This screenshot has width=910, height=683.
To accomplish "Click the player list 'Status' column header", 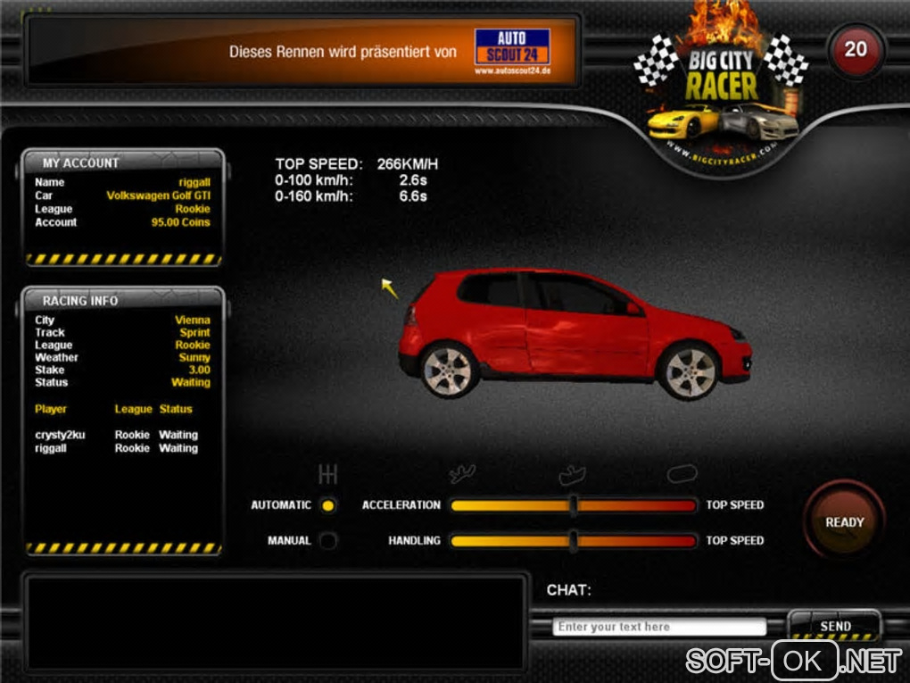I will point(176,410).
